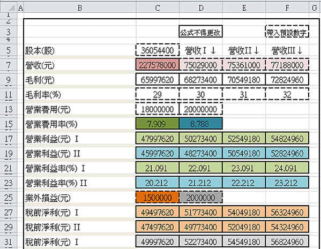321x249 pixels.
Task: Select orange non-operating cell 1500000
Action: [158, 198]
